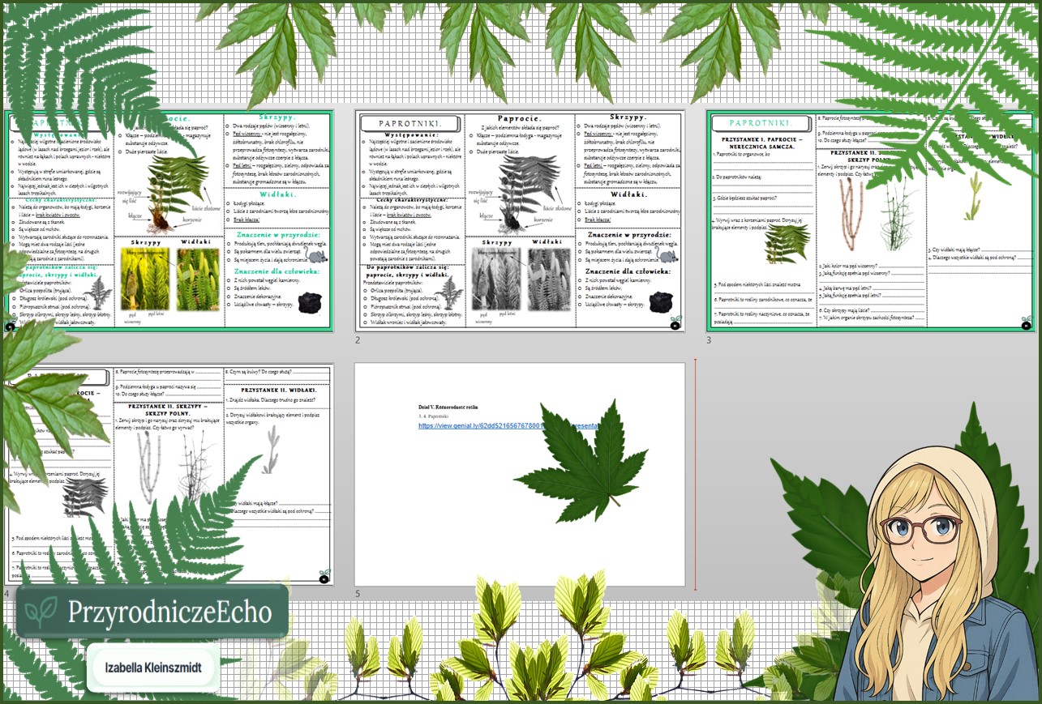Image resolution: width=1042 pixels, height=704 pixels.
Task: Click the Izabella Kleinszmidt name label
Action: coord(153,668)
